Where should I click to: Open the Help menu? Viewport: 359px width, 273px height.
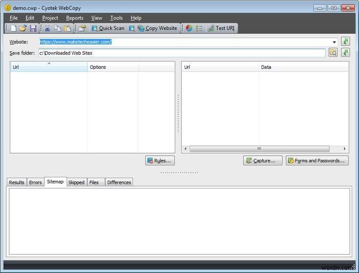(x=136, y=18)
